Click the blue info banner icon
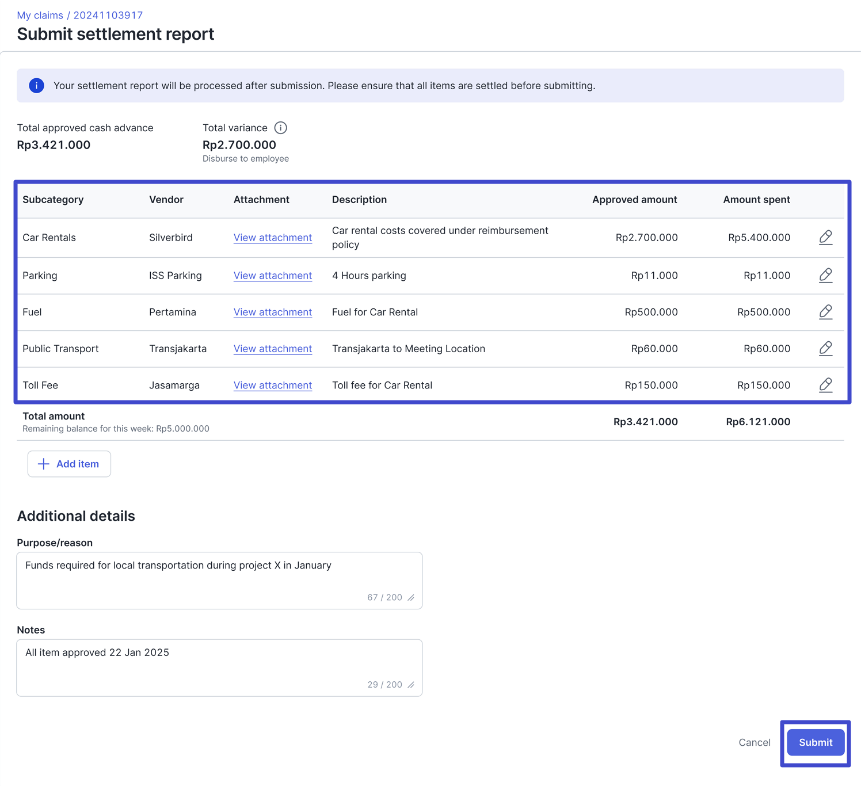This screenshot has width=861, height=786. tap(36, 86)
